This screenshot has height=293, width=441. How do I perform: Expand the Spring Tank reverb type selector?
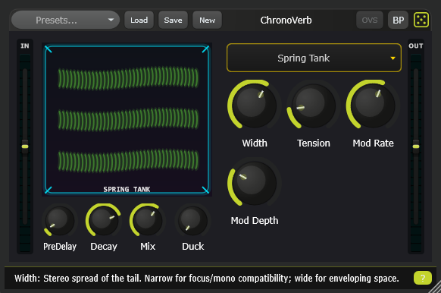[314, 58]
